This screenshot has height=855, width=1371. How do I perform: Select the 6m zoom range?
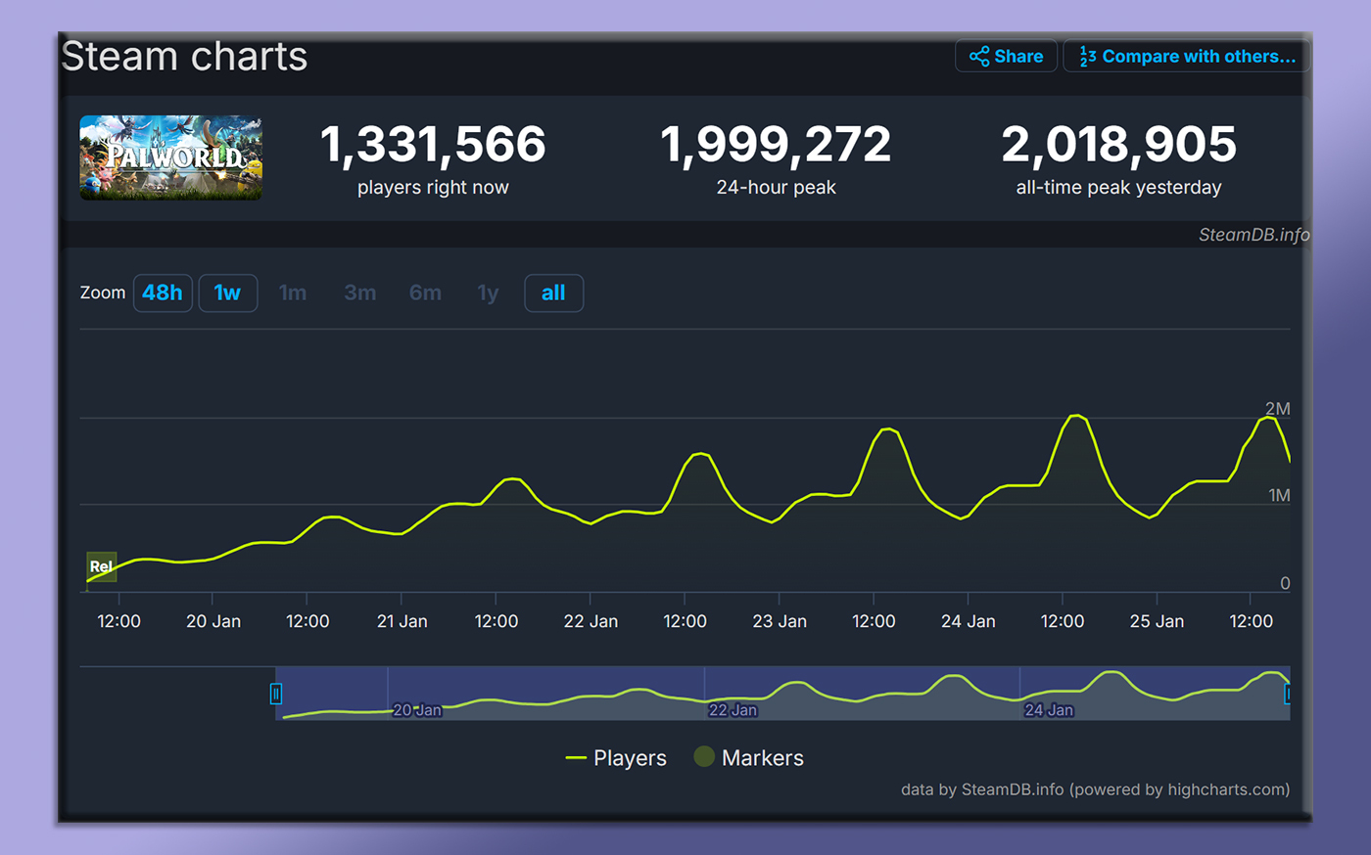(x=425, y=293)
